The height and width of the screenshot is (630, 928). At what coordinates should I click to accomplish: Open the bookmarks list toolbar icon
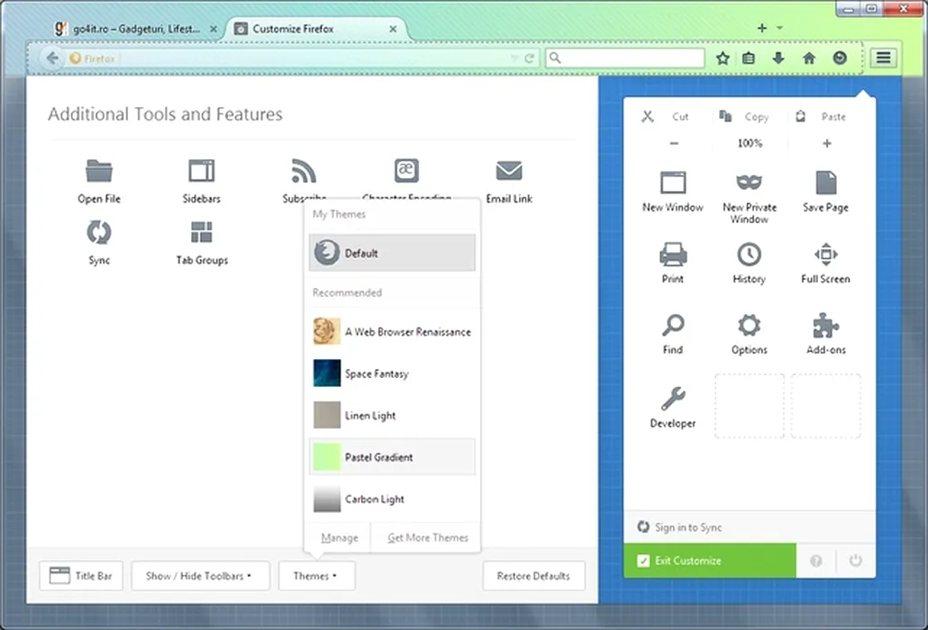pyautogui.click(x=749, y=58)
